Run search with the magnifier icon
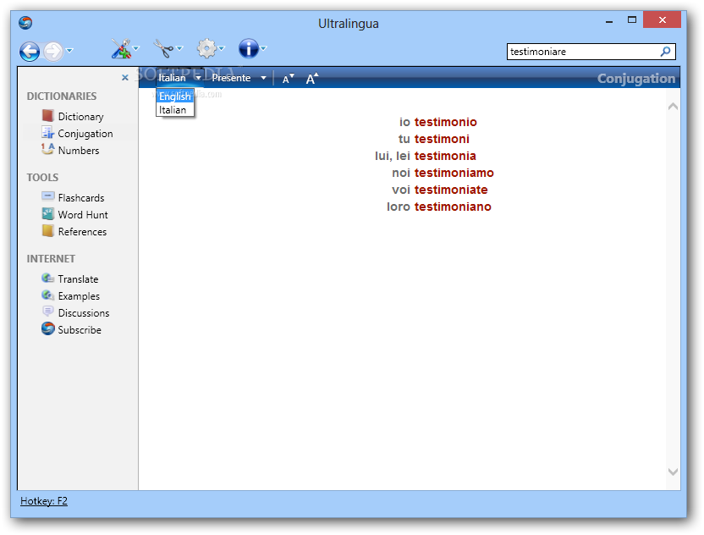Image resolution: width=704 pixels, height=535 pixels. click(x=665, y=52)
